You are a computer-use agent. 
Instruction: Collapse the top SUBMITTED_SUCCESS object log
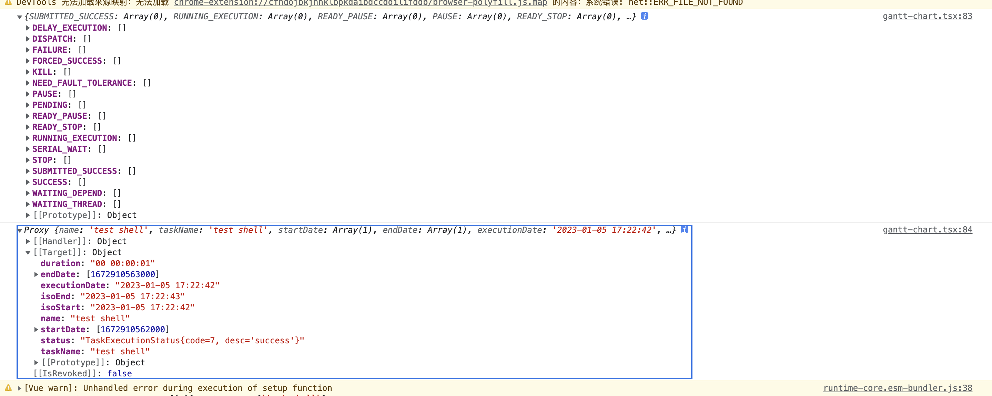pos(20,16)
